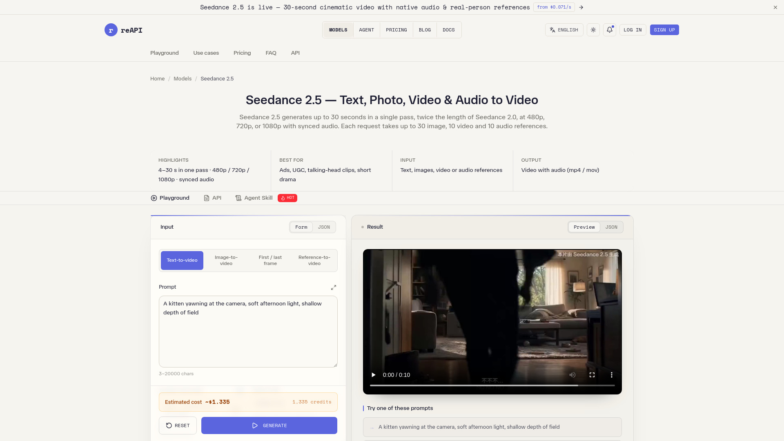Switch Result view to Preview

(x=584, y=227)
